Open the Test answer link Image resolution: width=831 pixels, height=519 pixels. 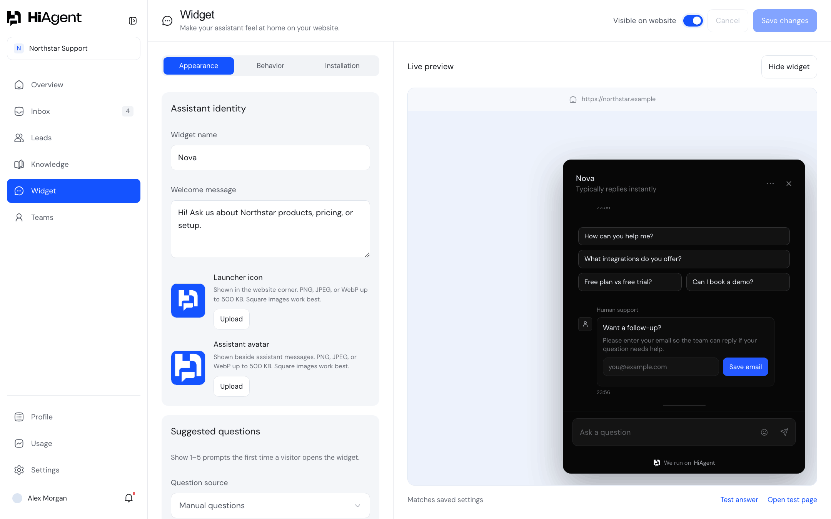click(x=739, y=500)
